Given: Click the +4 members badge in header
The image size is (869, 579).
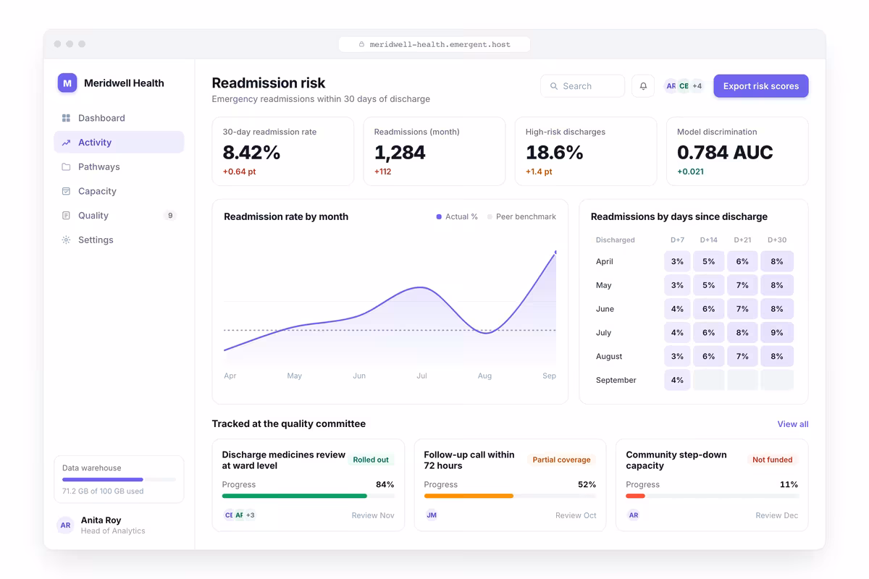Looking at the screenshot, I should pyautogui.click(x=697, y=86).
